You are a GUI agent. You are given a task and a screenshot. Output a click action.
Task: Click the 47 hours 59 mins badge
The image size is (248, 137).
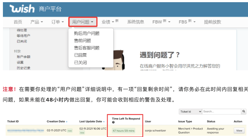click(x=124, y=131)
